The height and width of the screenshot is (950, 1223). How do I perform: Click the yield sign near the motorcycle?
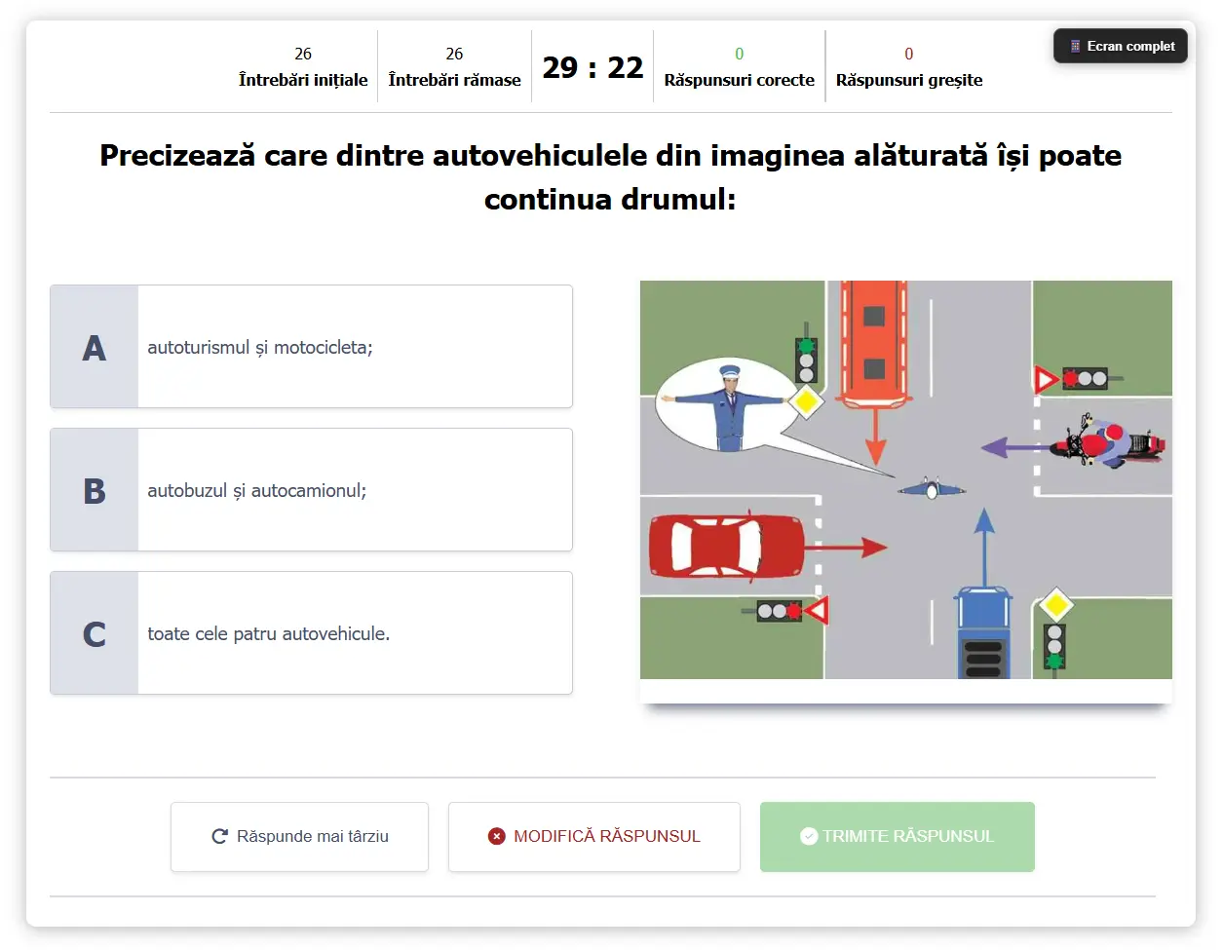pyautogui.click(x=1046, y=379)
